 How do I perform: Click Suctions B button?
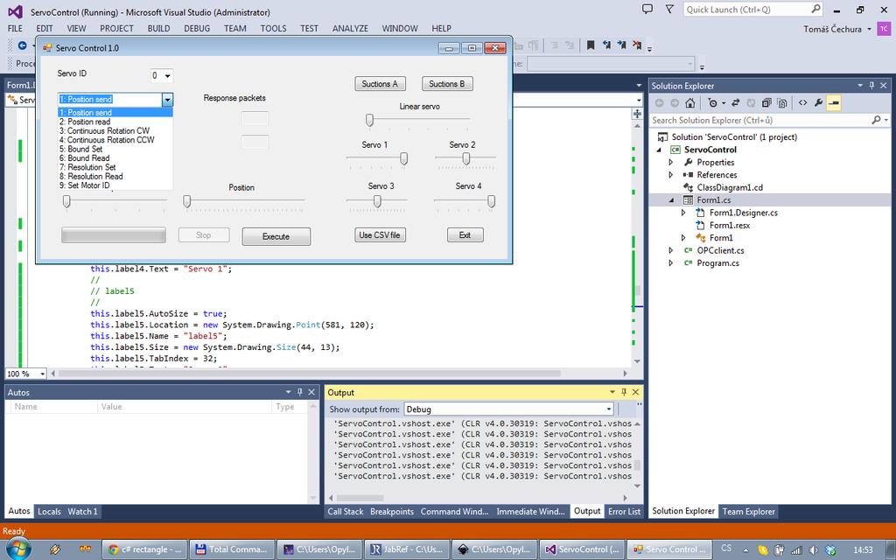(x=447, y=84)
